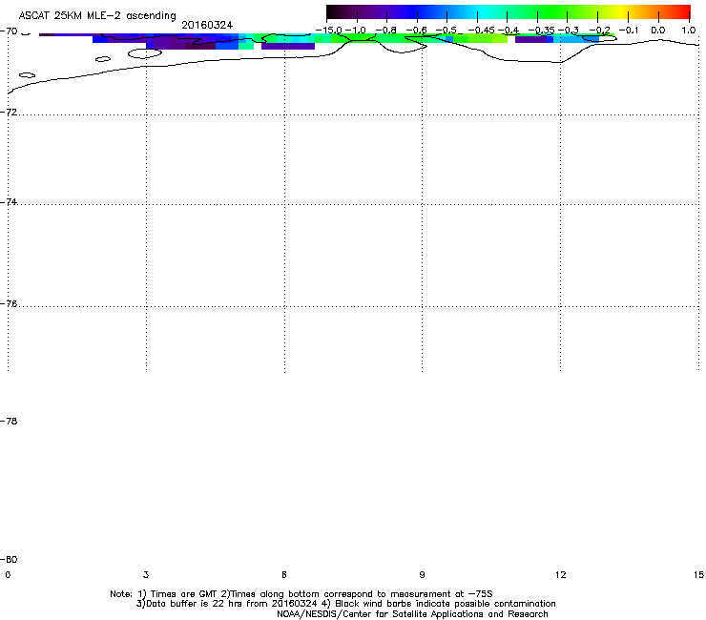Click the -0.45 color scale label
The width and height of the screenshot is (706, 620).
tap(482, 31)
